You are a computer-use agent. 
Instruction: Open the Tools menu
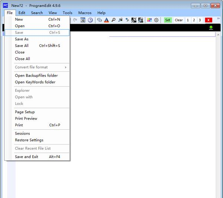click(68, 13)
